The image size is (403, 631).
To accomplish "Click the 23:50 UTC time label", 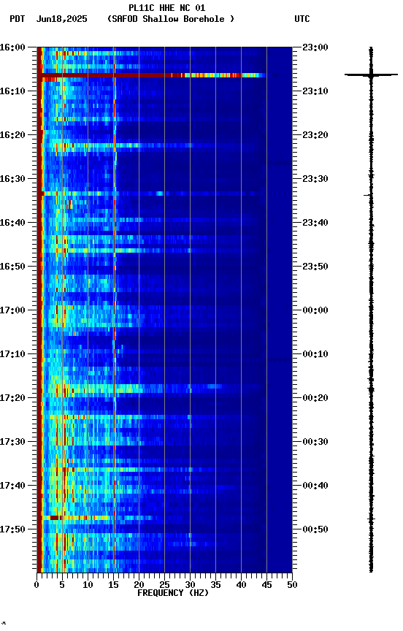I will click(x=315, y=267).
